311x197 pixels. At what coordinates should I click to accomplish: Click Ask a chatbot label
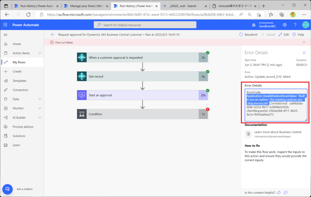(x=25, y=189)
